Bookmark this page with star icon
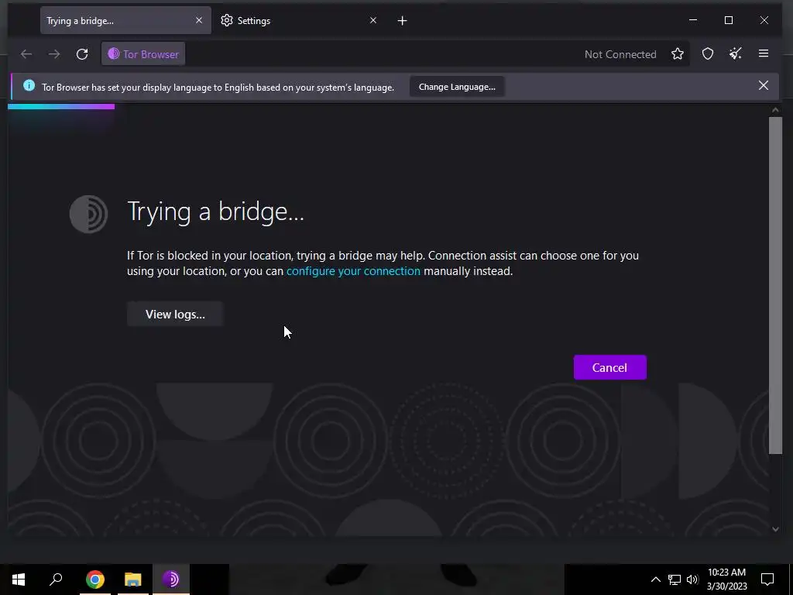The width and height of the screenshot is (793, 595). [678, 53]
